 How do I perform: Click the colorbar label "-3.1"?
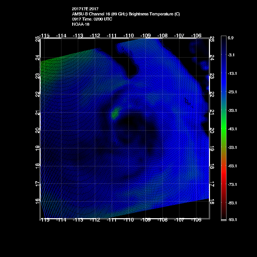(231, 55)
